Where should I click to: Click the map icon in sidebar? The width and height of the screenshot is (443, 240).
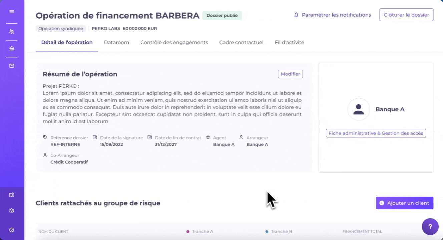pos(12,195)
